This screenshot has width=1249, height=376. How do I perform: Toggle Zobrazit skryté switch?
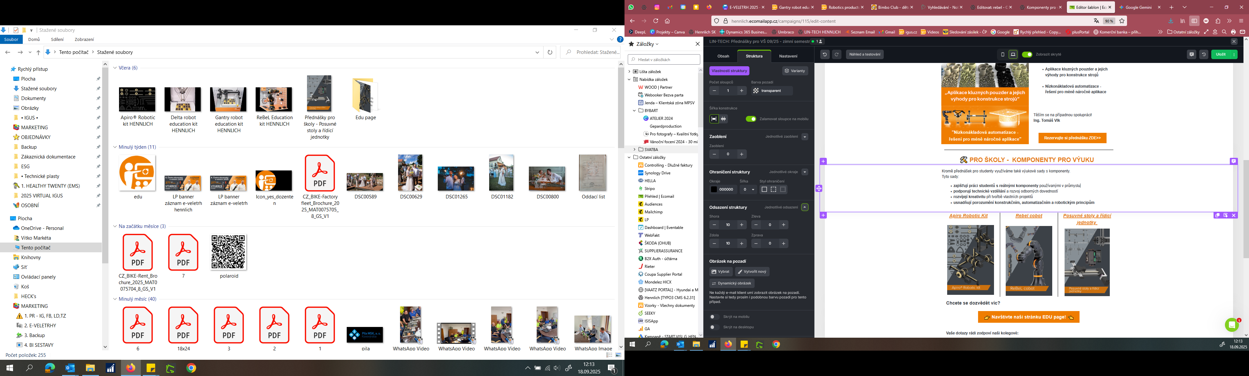point(1027,55)
